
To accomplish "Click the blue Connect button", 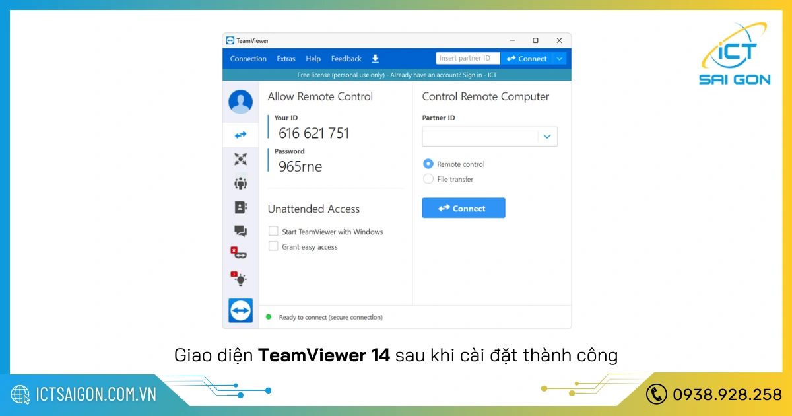I will coord(463,207).
